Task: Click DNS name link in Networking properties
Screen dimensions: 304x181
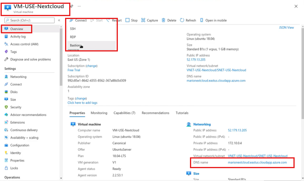Action: pyautogui.click(x=257, y=163)
